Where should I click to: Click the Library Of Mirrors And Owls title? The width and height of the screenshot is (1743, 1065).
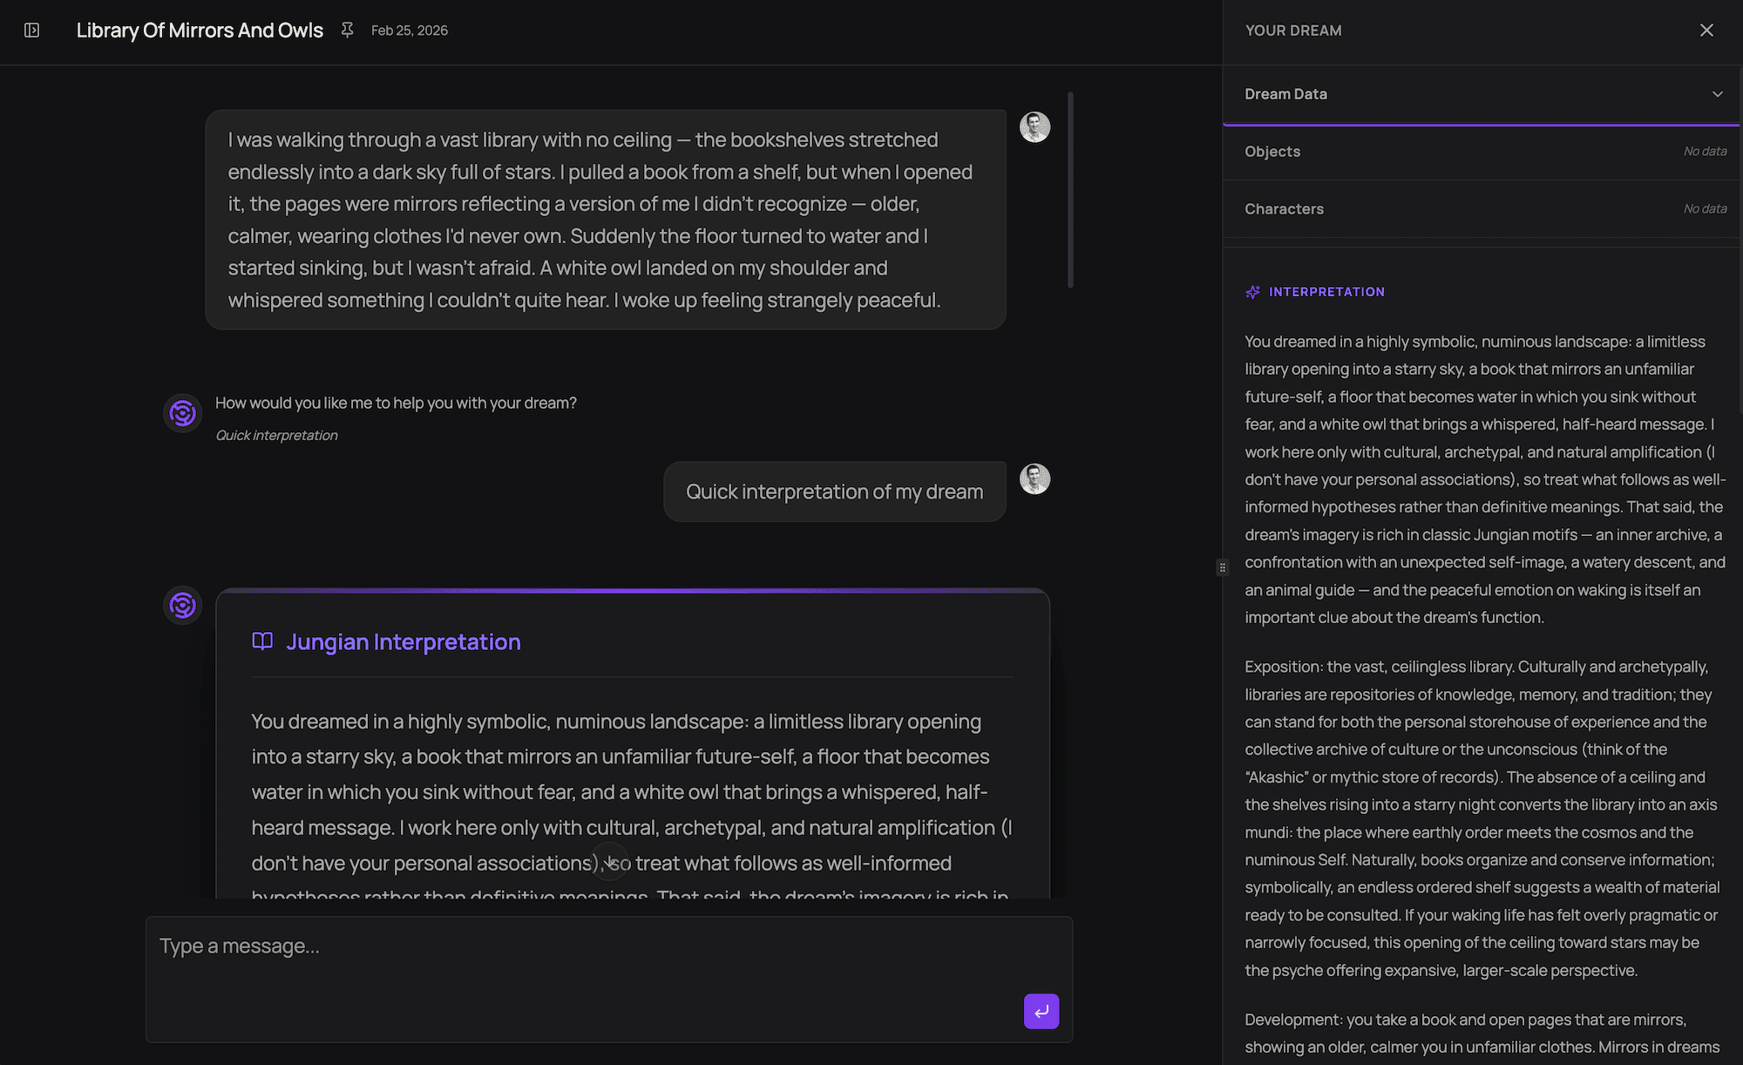pos(199,30)
